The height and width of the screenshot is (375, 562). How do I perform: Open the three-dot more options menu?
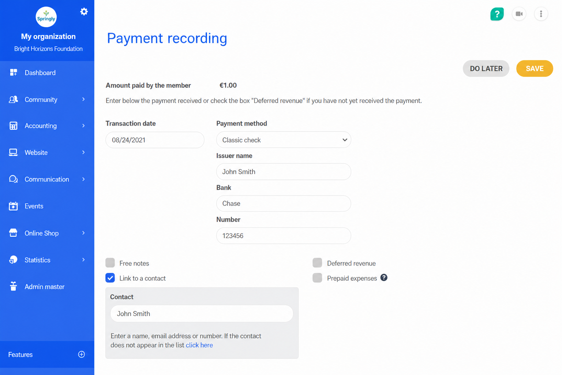(541, 14)
